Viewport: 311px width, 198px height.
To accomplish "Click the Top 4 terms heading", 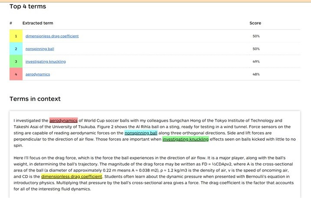I will pos(28,6).
